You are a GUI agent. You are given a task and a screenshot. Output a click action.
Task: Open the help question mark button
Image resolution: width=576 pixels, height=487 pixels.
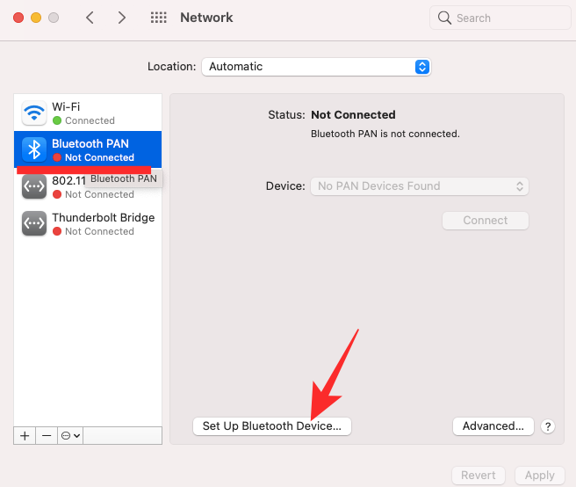[548, 426]
